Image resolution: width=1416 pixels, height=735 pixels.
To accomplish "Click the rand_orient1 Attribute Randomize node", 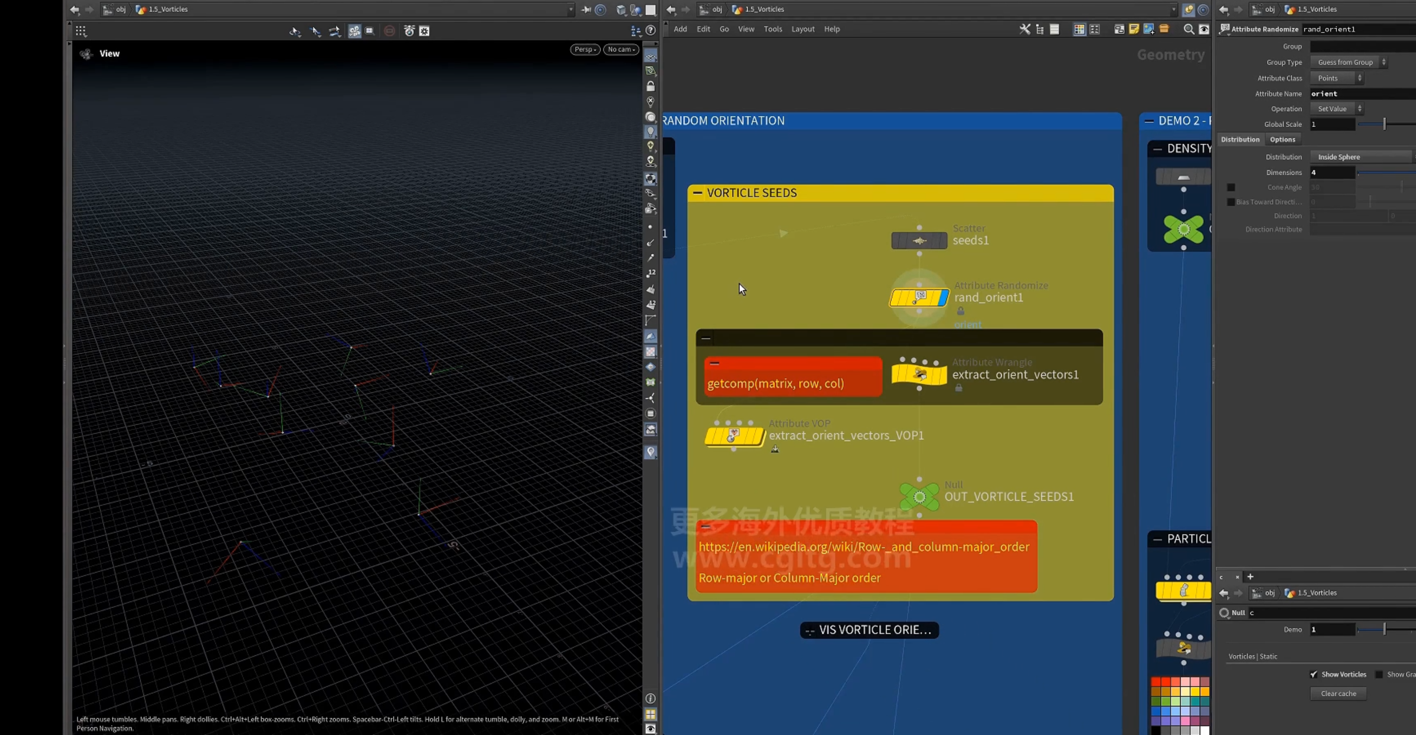I will click(x=919, y=298).
